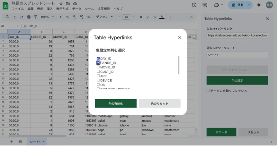The height and width of the screenshot is (146, 277).
Task: Open the シート1 tab menu arrow
Action: [44, 142]
